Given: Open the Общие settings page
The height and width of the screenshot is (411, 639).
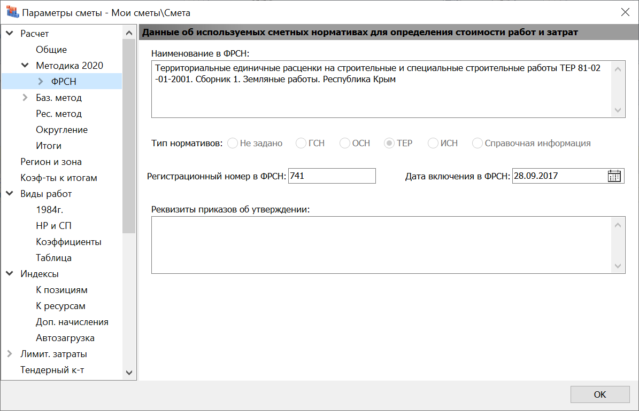Looking at the screenshot, I should 51,50.
